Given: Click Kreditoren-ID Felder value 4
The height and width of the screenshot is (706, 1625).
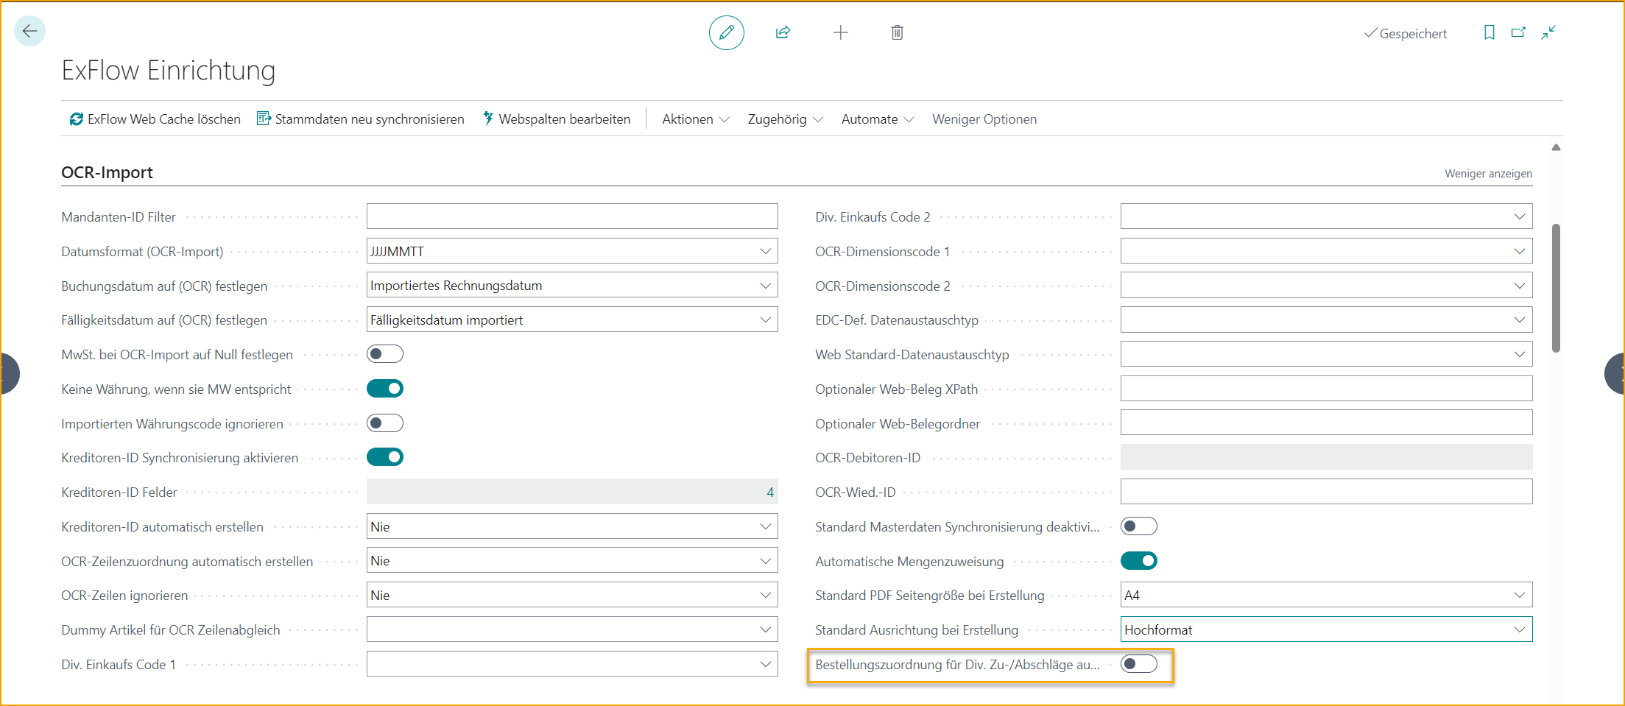Looking at the screenshot, I should (770, 492).
